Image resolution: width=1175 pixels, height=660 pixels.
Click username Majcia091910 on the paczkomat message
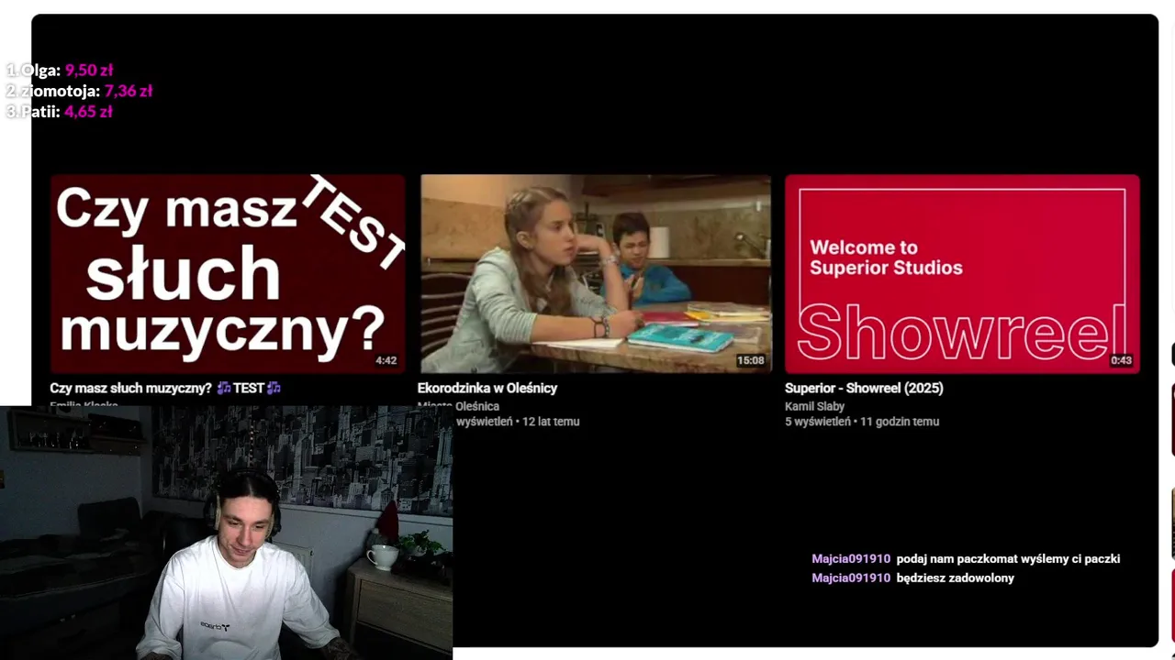[851, 559]
